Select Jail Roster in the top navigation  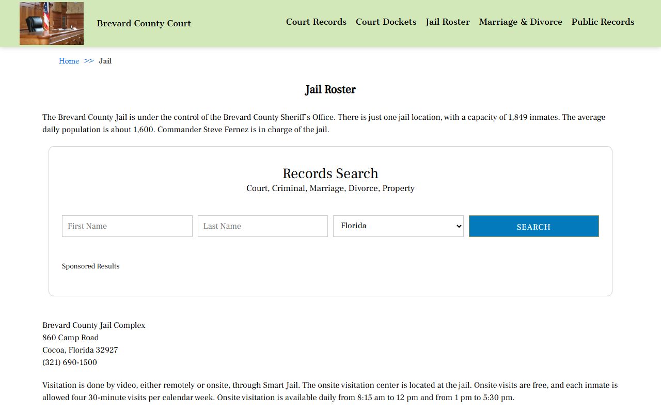[448, 22]
